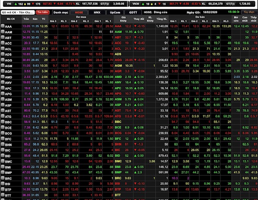Select stock code AST in first column
258x200 pixels.
point(8,111)
